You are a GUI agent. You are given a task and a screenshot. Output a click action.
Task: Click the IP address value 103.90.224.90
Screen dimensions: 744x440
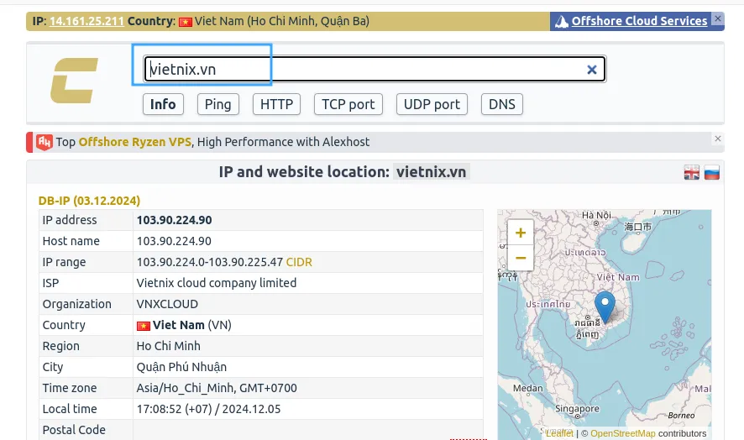(174, 220)
